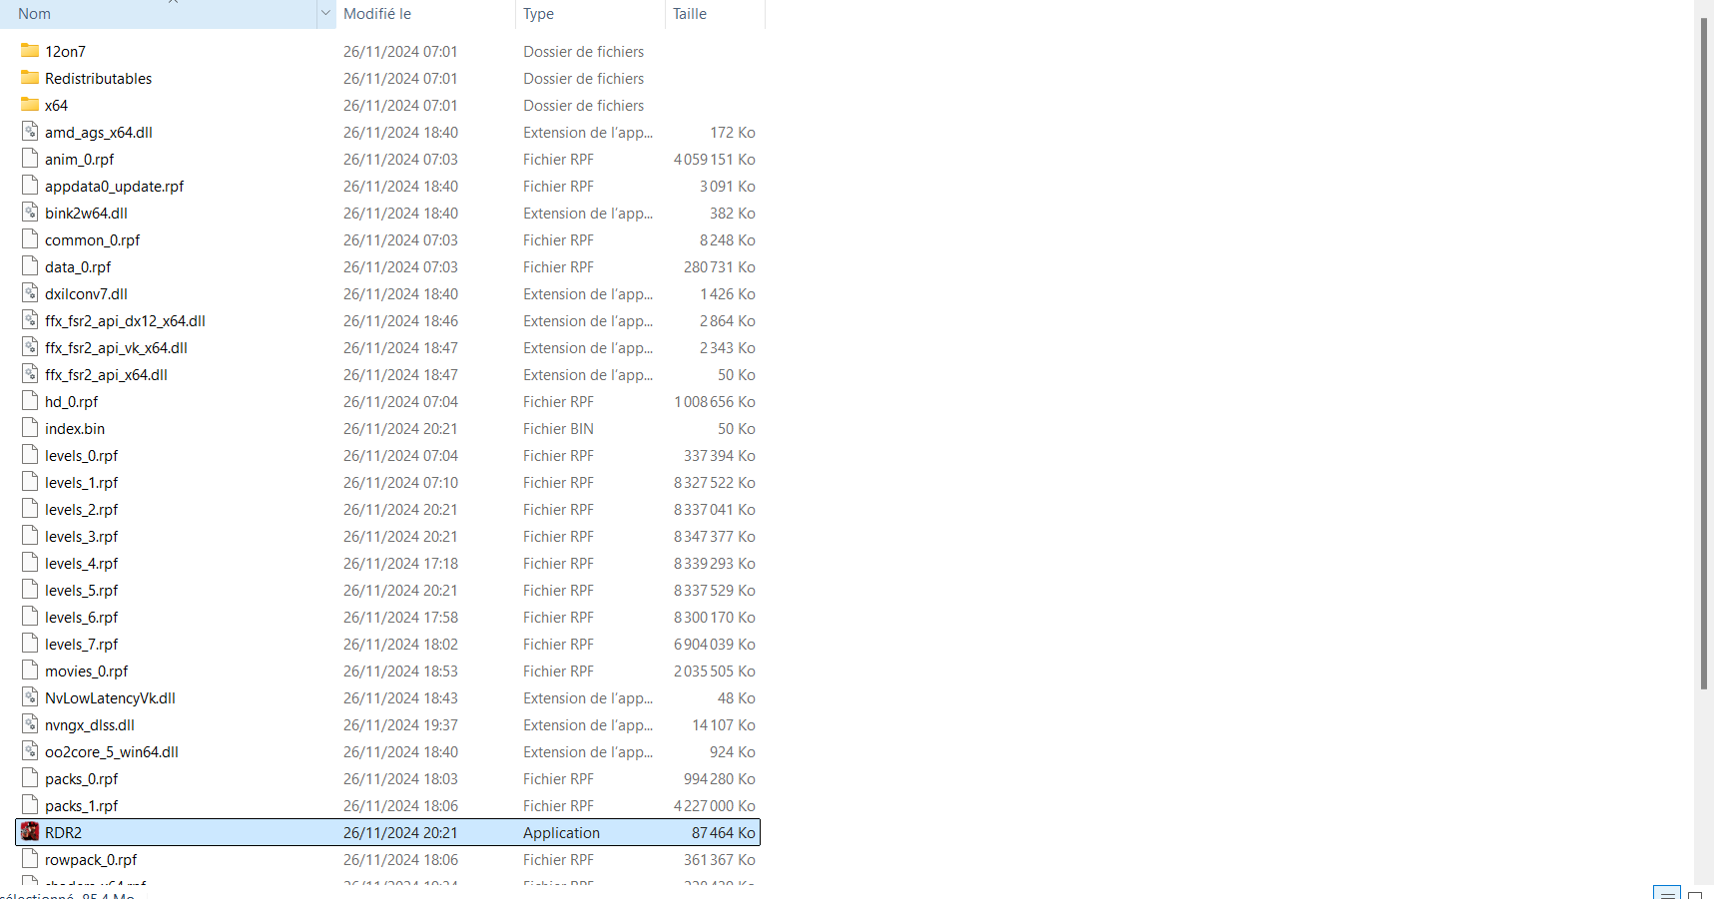This screenshot has width=1714, height=899.
Task: Click the 87 464 Ko size value
Action: coord(723,832)
